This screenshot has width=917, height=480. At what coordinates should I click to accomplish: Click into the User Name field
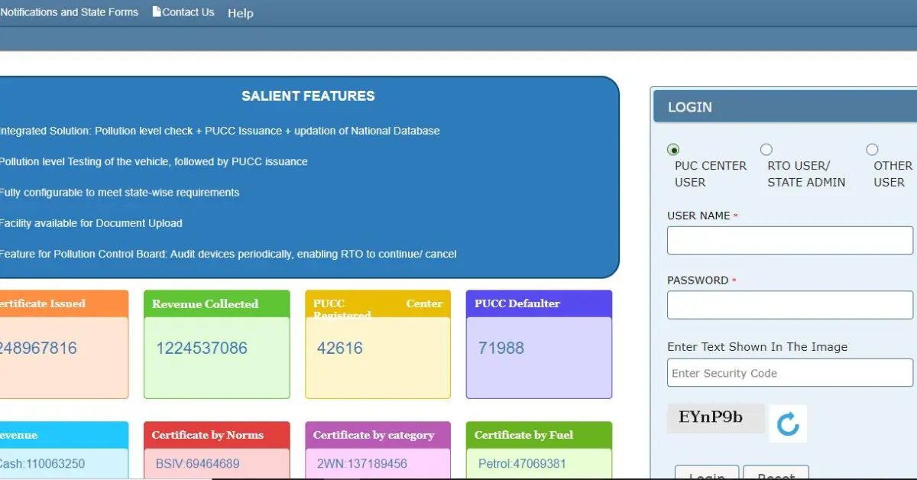(x=789, y=240)
